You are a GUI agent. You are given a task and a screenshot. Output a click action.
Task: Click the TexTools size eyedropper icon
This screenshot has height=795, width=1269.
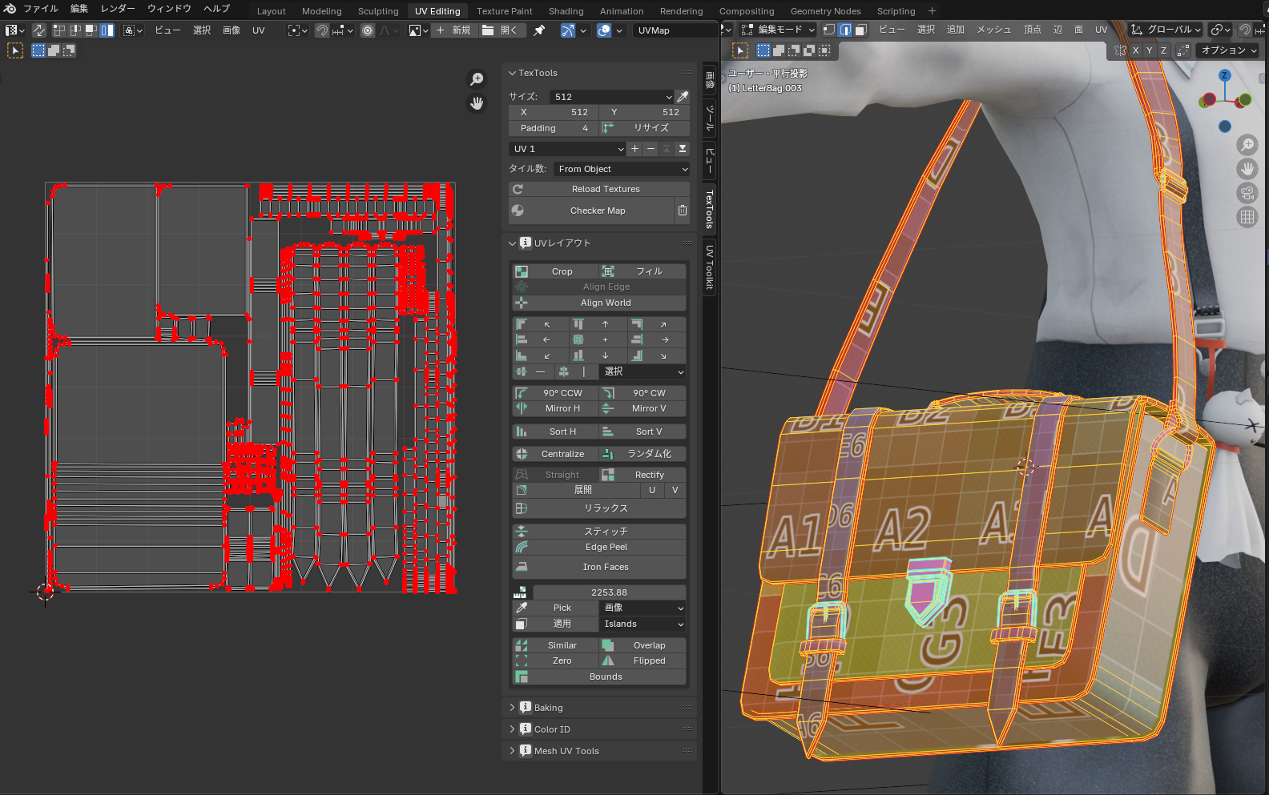[x=683, y=97]
